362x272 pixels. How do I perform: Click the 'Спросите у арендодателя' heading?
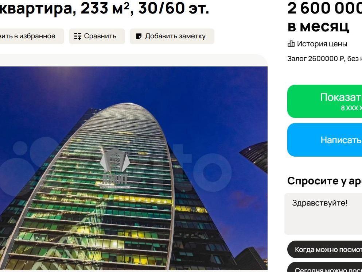click(x=324, y=181)
